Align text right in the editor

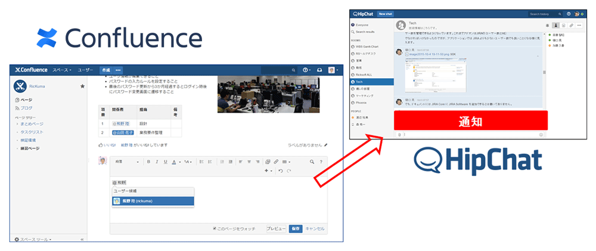tap(257, 162)
